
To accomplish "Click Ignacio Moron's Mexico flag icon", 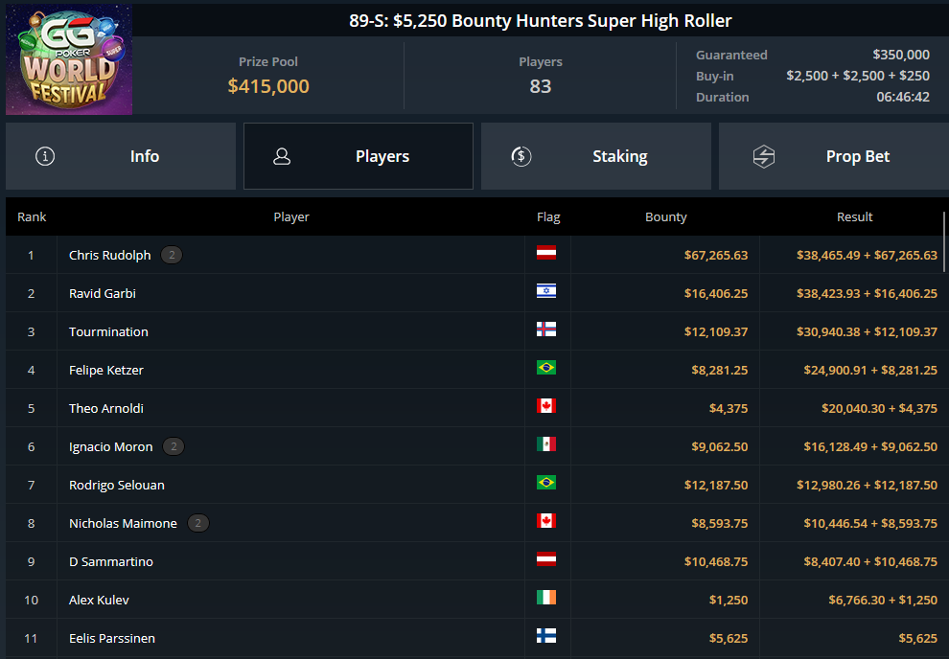I will point(546,444).
